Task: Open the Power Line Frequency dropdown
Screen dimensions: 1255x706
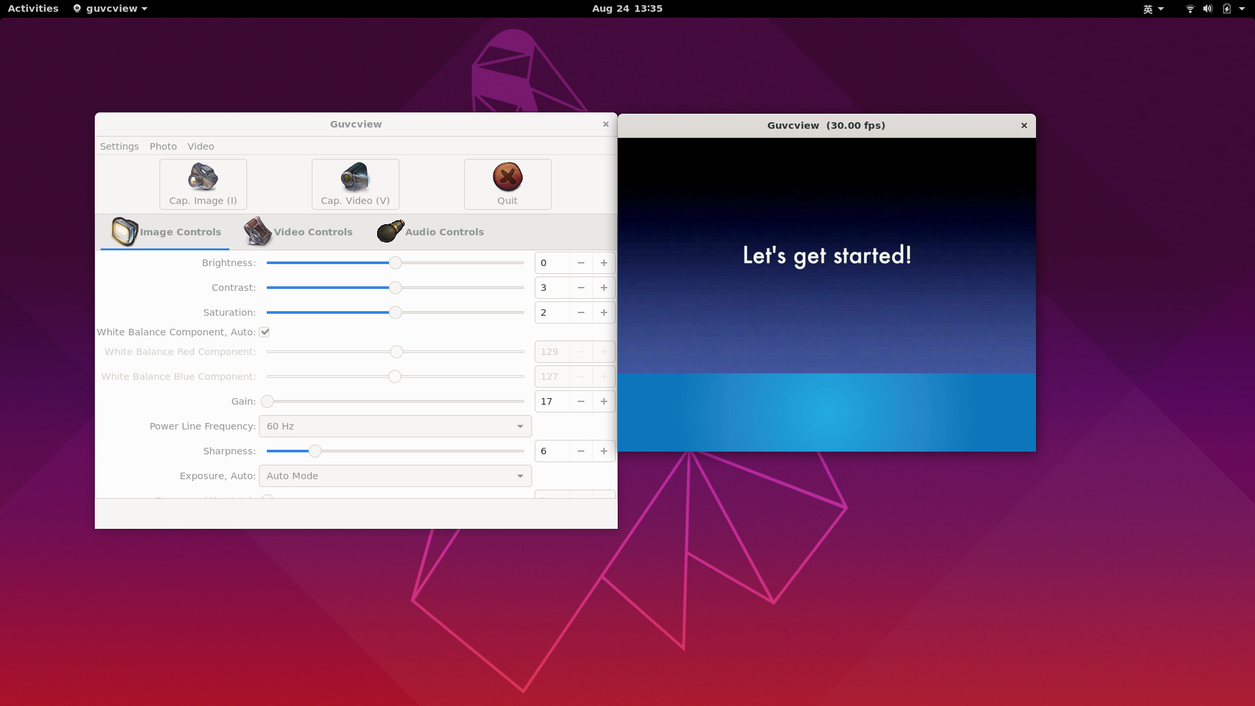Action: pos(395,426)
